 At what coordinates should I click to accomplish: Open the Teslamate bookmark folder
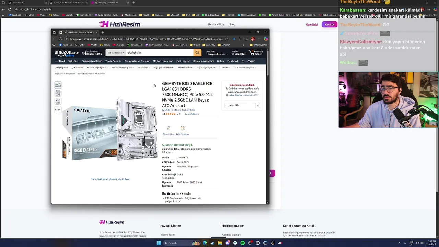[228, 15]
